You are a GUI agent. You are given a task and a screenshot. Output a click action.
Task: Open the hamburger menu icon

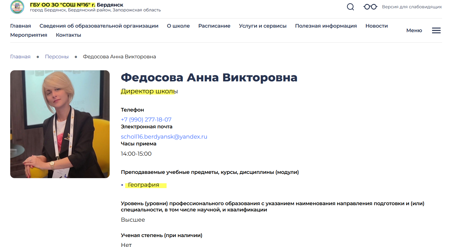436,30
